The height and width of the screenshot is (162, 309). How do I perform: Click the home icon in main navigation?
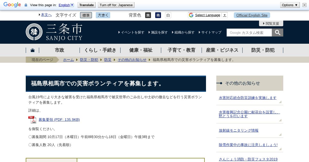[32, 50]
